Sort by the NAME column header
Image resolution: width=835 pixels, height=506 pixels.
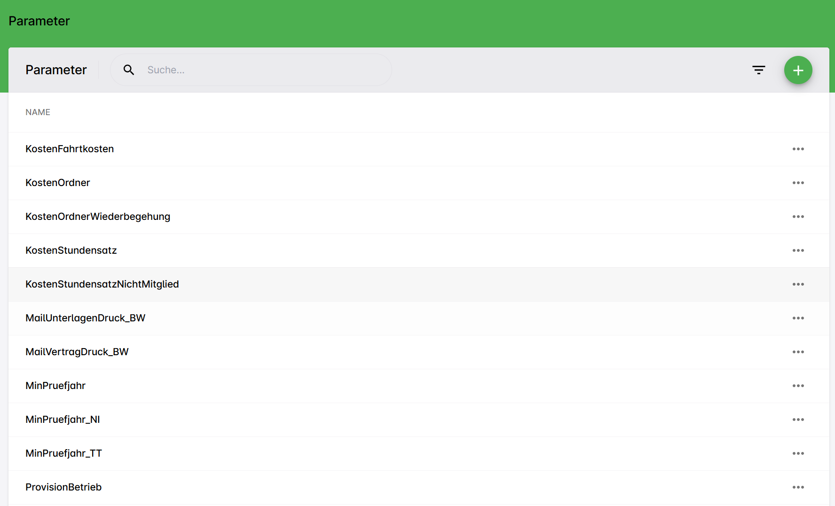pyautogui.click(x=38, y=112)
